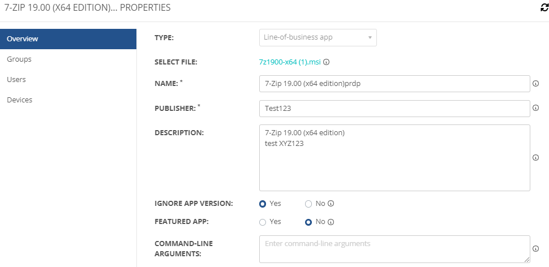Click info icon next to Name field

coord(535,84)
